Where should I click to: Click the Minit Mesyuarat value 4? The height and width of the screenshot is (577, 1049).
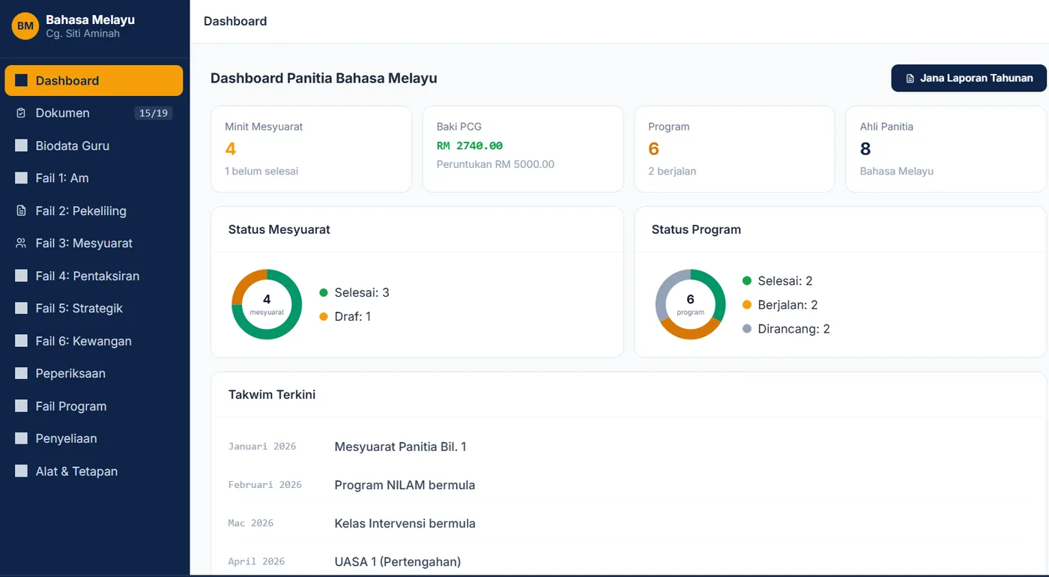click(231, 148)
